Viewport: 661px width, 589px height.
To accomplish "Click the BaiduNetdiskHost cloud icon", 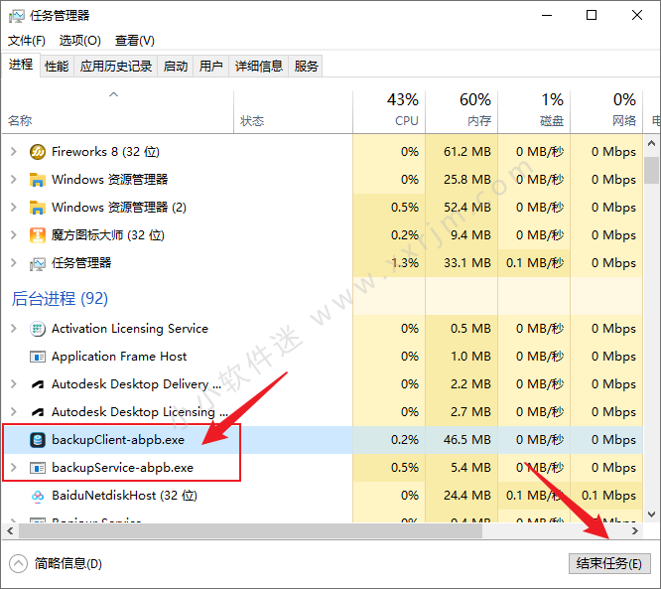I will 38,496.
